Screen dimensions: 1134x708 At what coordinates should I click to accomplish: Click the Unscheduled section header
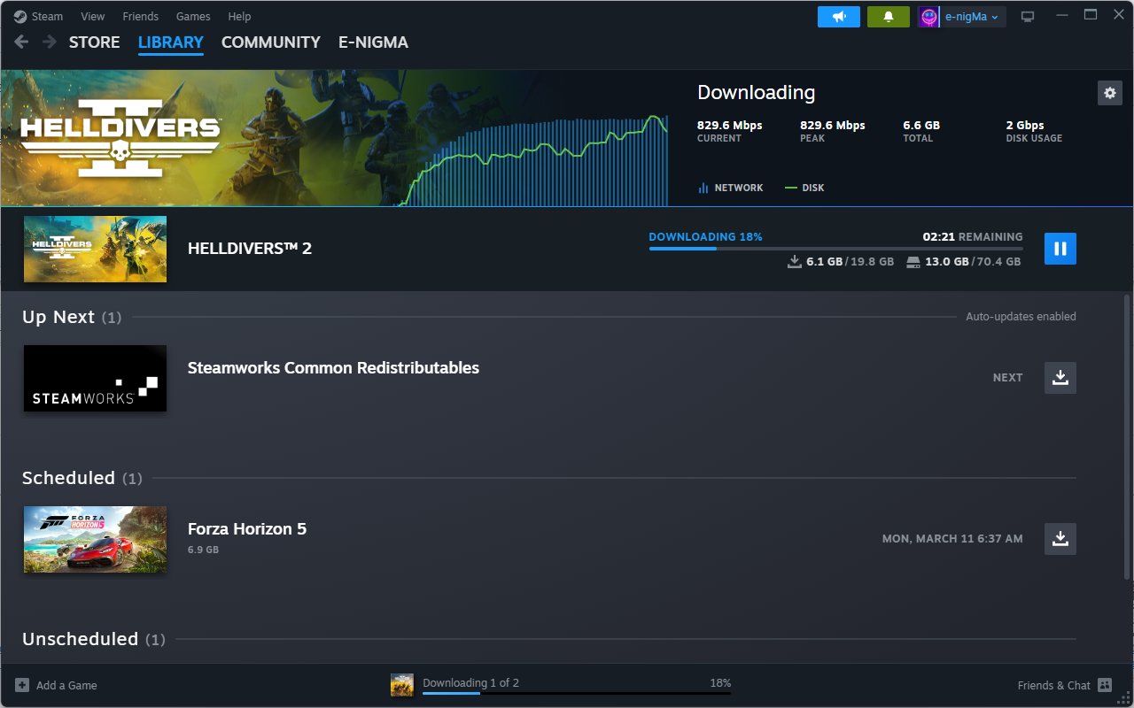[93, 639]
